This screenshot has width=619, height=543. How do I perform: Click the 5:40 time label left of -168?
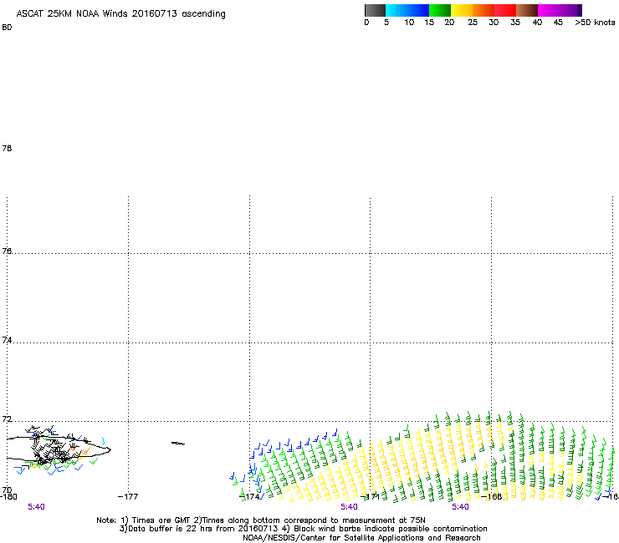[x=460, y=507]
